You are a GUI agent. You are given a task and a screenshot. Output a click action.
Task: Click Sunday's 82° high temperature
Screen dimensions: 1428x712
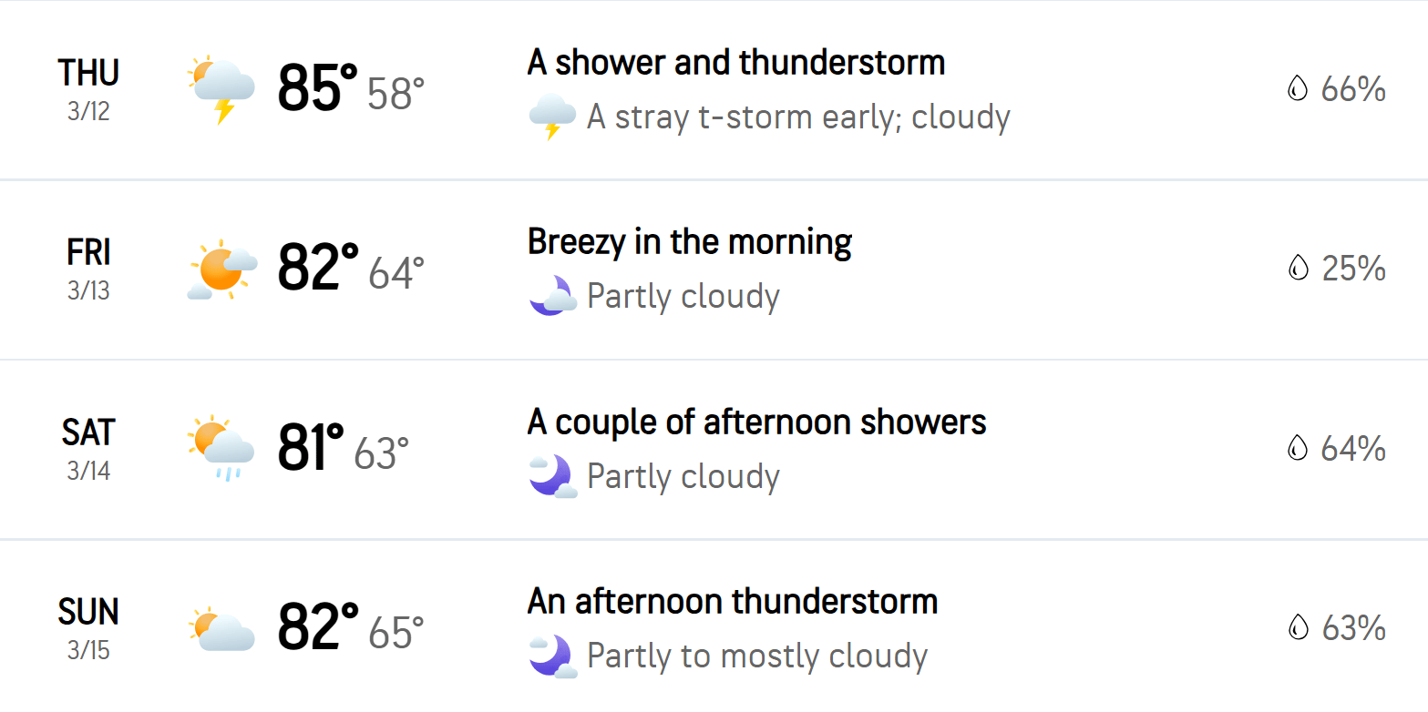pyautogui.click(x=317, y=627)
